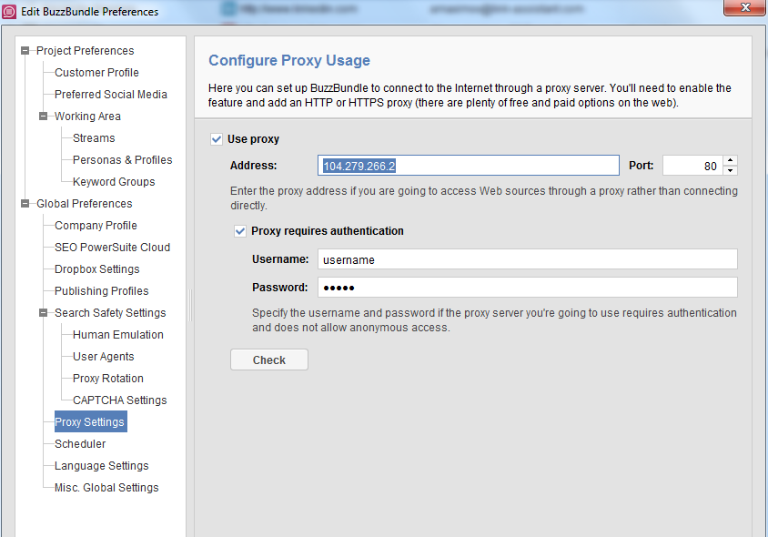Open the Scheduler preferences

coord(80,444)
